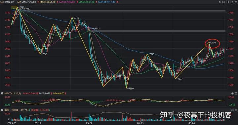The width and height of the screenshot is (238, 125).
Task: Open chart settings via the rightmost top icon
Action: point(236,2)
